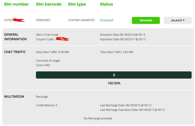Click the Credit Balance text
Viewport: 195px width, 126px height.
tap(47, 105)
